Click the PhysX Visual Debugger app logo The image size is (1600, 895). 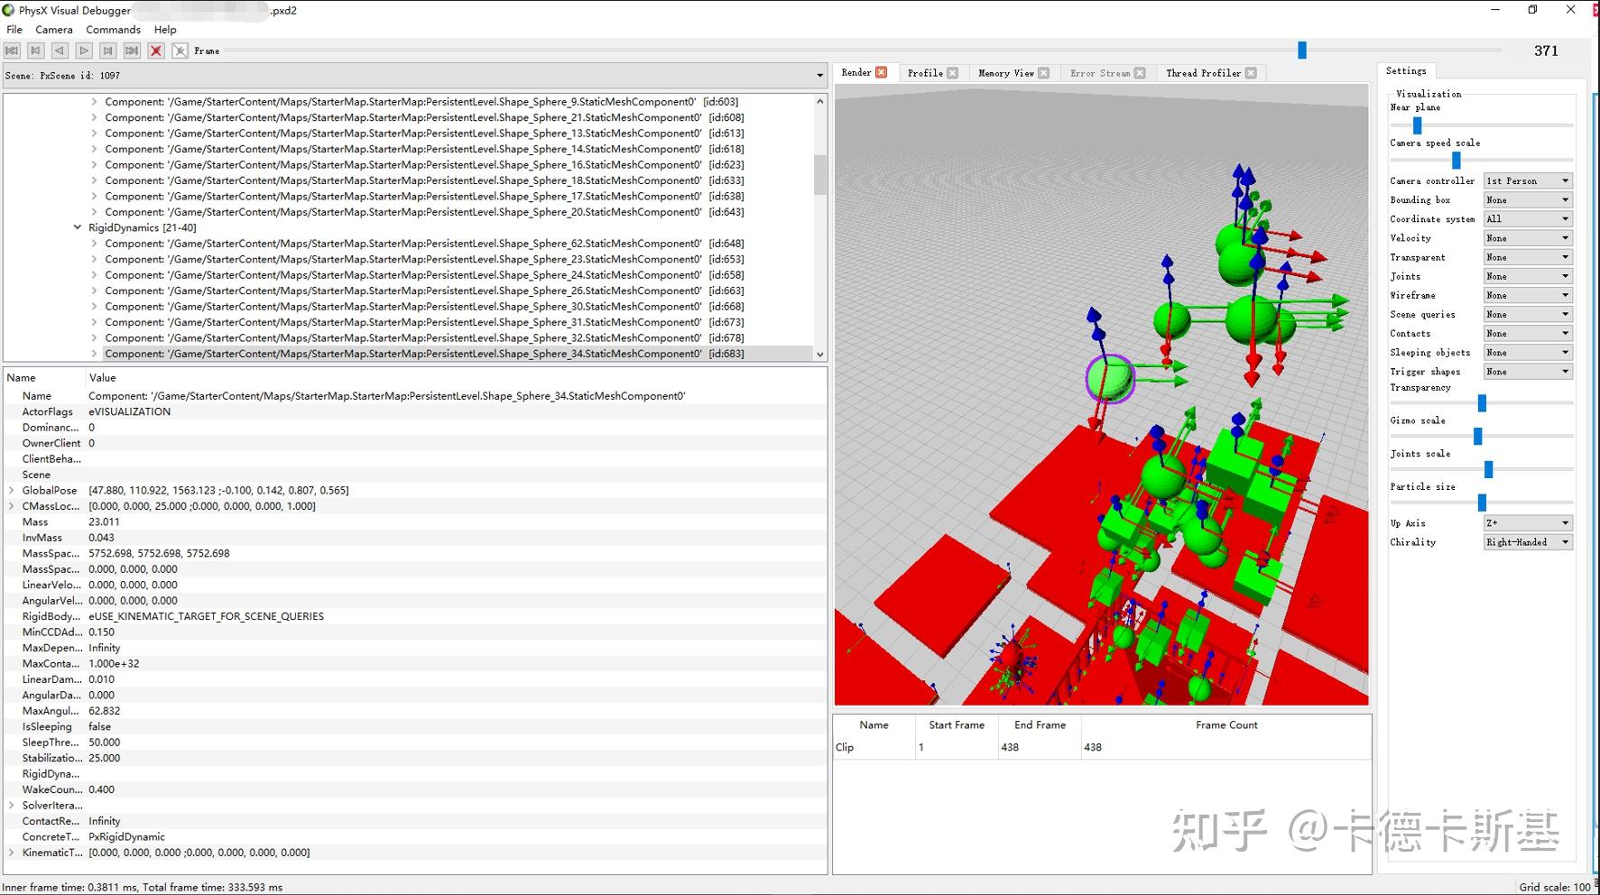(8, 10)
